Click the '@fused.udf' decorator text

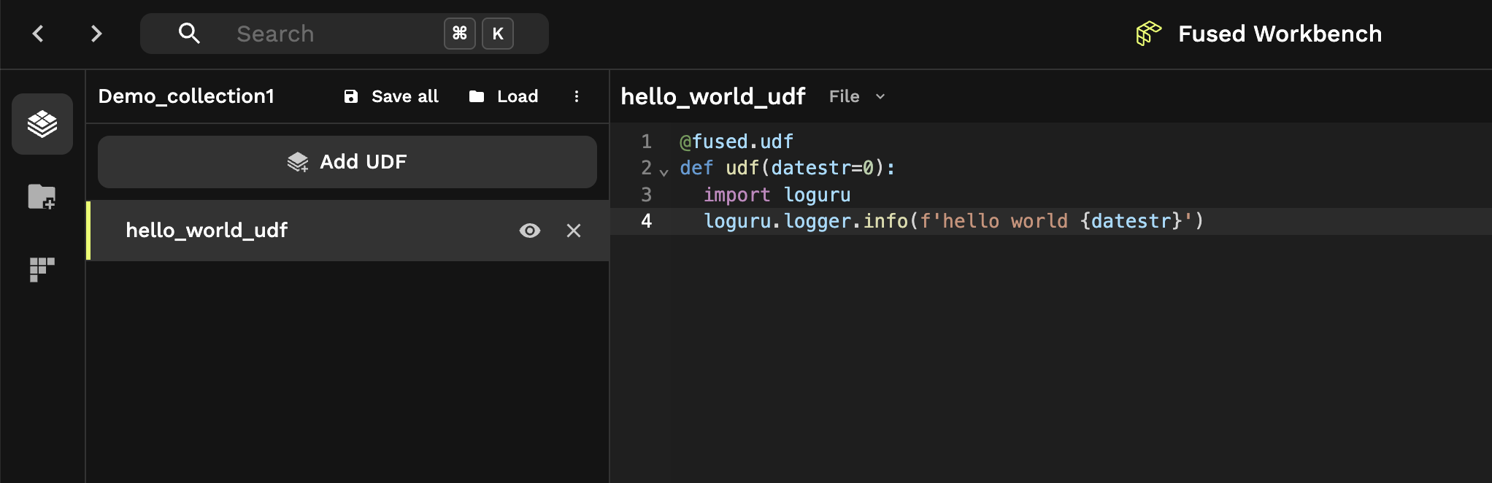(736, 142)
